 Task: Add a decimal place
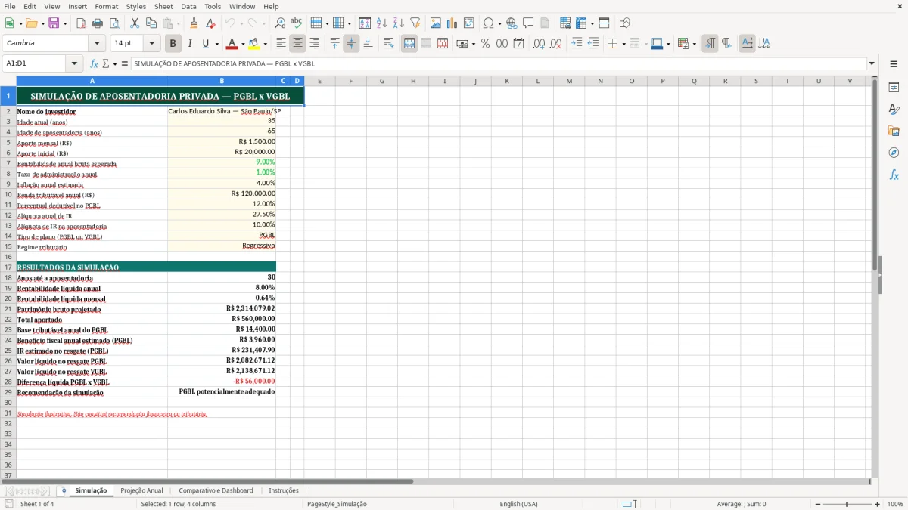[539, 44]
